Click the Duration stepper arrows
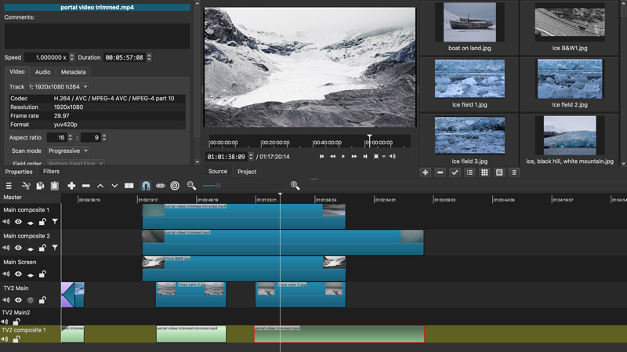The image size is (627, 352). coord(149,57)
